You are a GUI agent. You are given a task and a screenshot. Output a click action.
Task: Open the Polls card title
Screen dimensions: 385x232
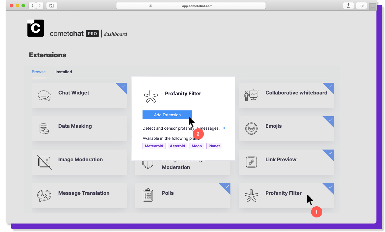click(x=168, y=193)
